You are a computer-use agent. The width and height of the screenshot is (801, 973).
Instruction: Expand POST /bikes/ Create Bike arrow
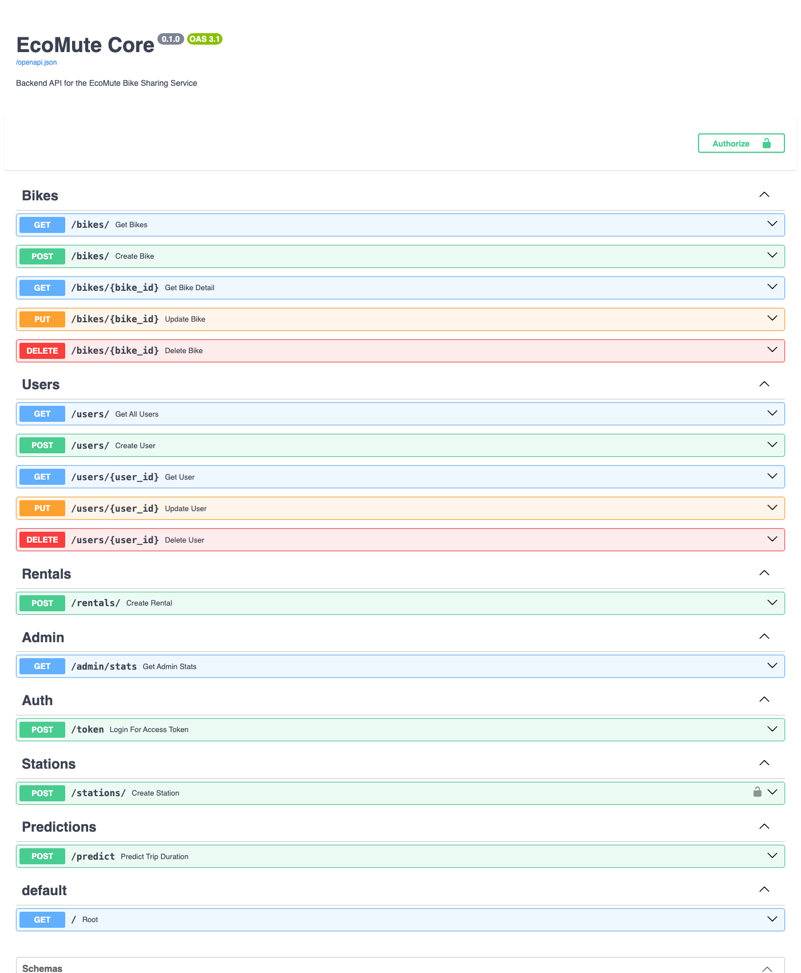tap(772, 255)
